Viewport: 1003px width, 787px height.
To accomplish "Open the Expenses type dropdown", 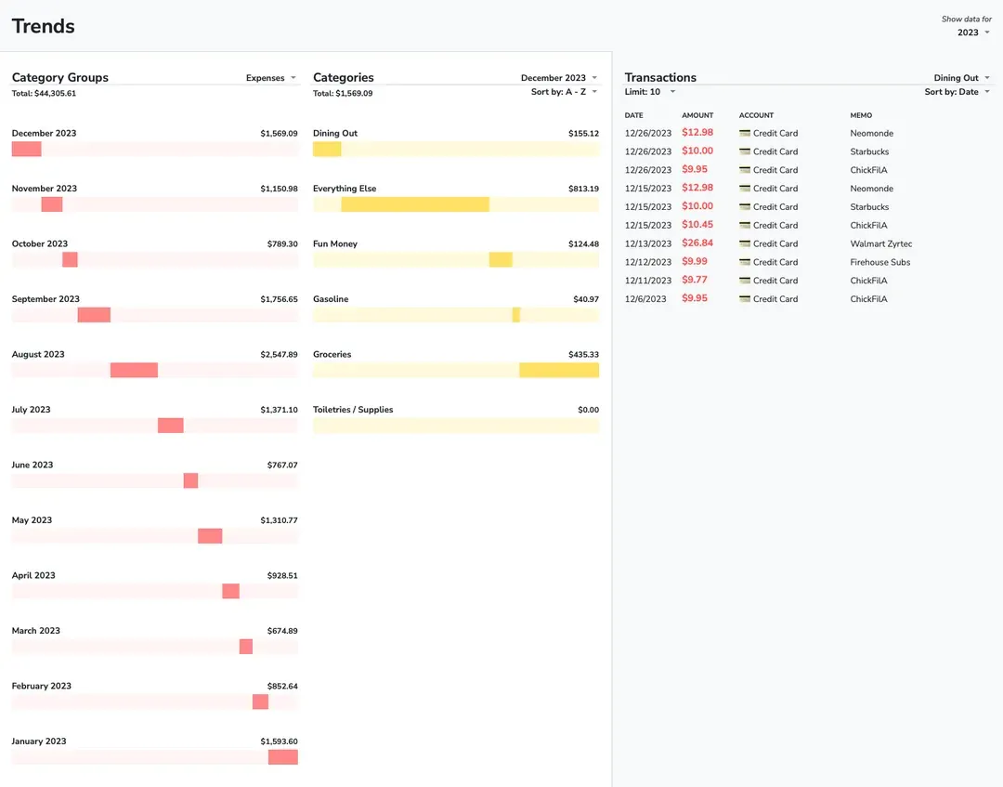I will tap(271, 78).
